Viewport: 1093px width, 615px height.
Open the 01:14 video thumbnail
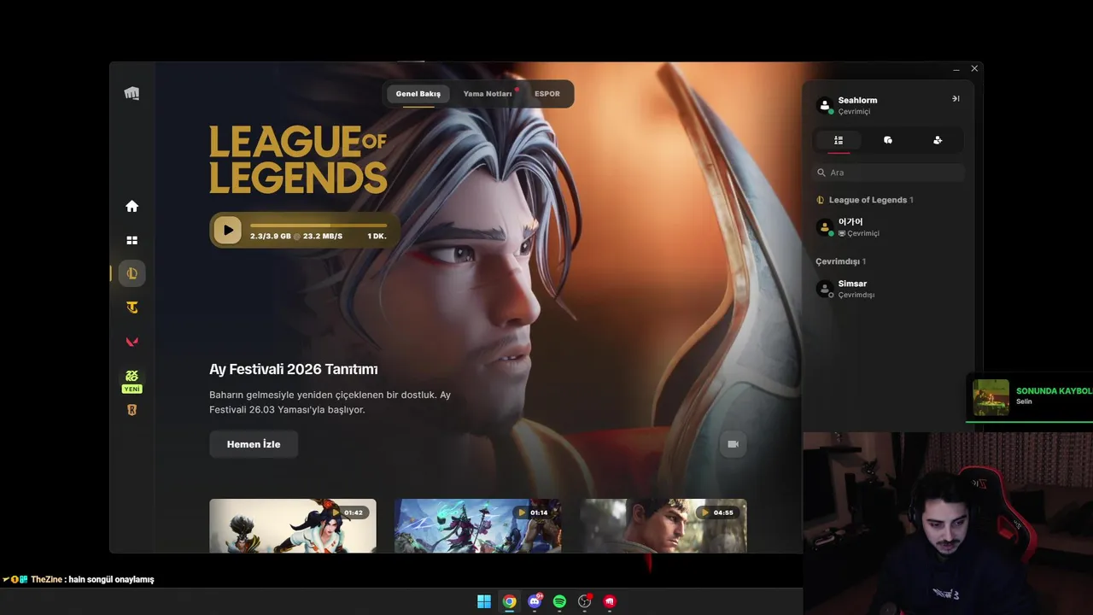[477, 525]
